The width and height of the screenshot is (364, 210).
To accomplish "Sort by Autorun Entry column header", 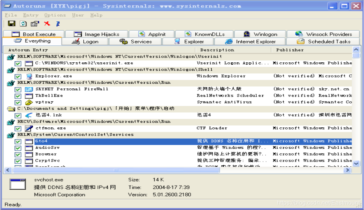I will tap(99, 50).
